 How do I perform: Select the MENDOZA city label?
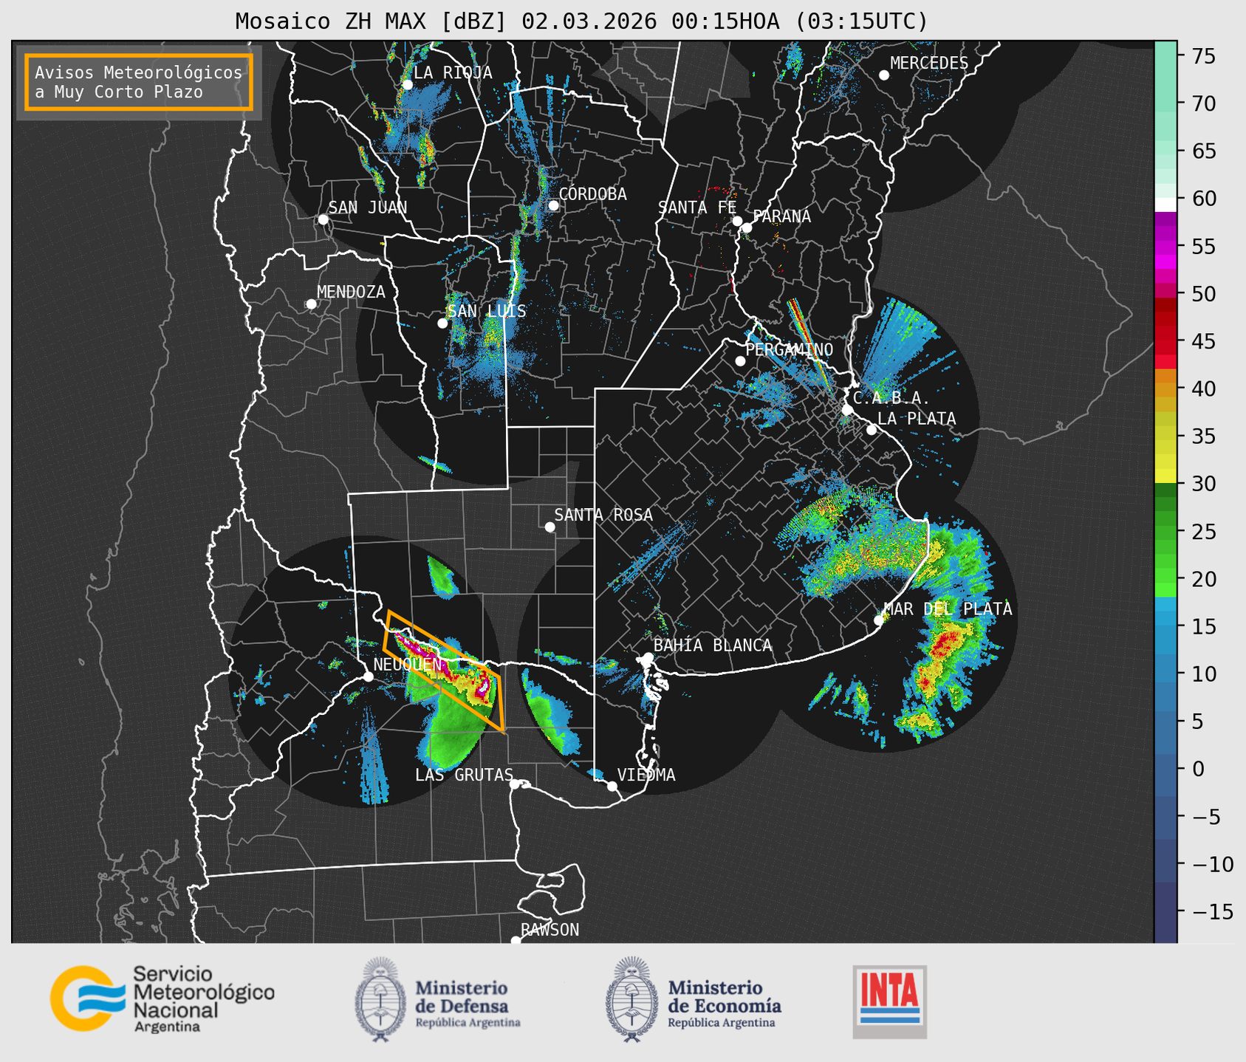click(x=351, y=292)
